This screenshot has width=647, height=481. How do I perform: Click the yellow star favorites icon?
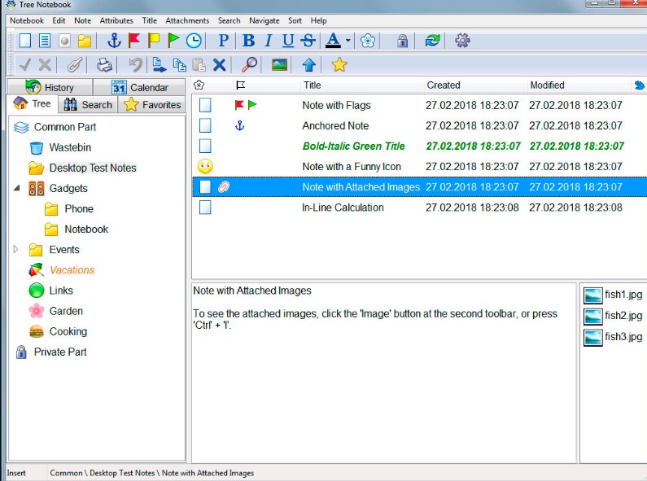339,65
